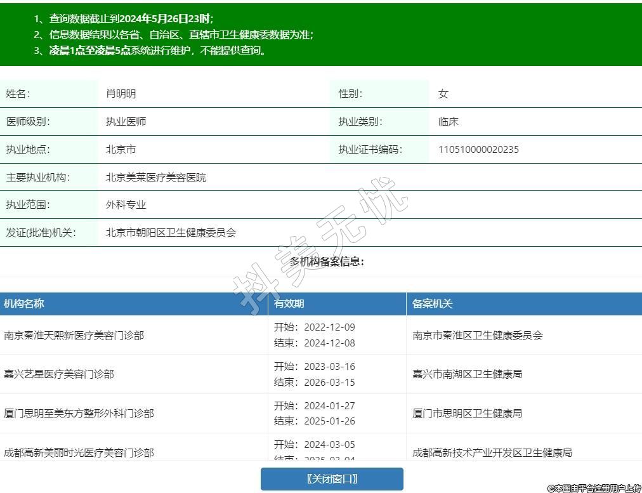Click the 外科专业 practice scope value

pos(126,205)
